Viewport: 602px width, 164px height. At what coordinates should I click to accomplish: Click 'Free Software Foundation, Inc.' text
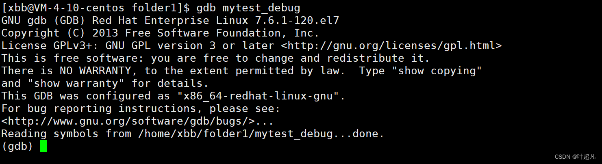(x=222, y=33)
